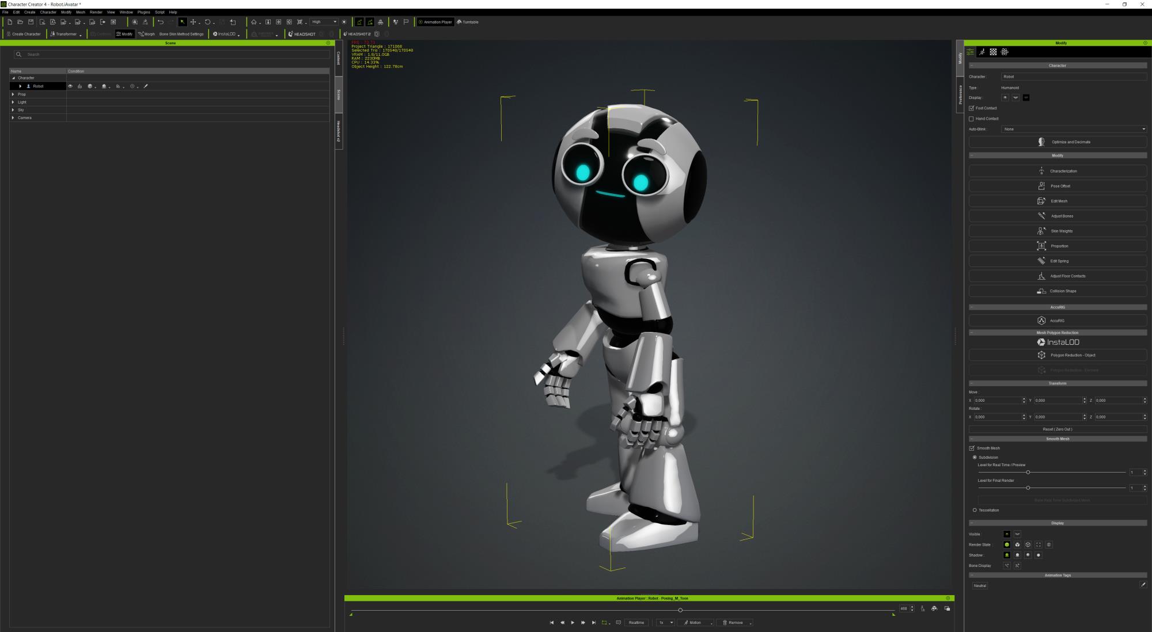
Task: Click the loop icon in the Animation Player
Action: pos(604,623)
